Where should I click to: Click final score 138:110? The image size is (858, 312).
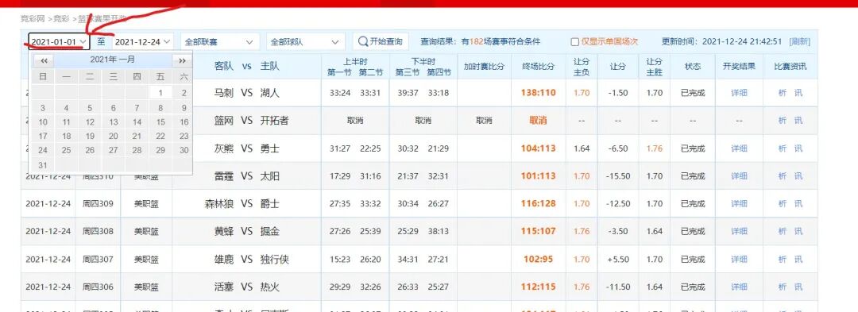(x=539, y=93)
